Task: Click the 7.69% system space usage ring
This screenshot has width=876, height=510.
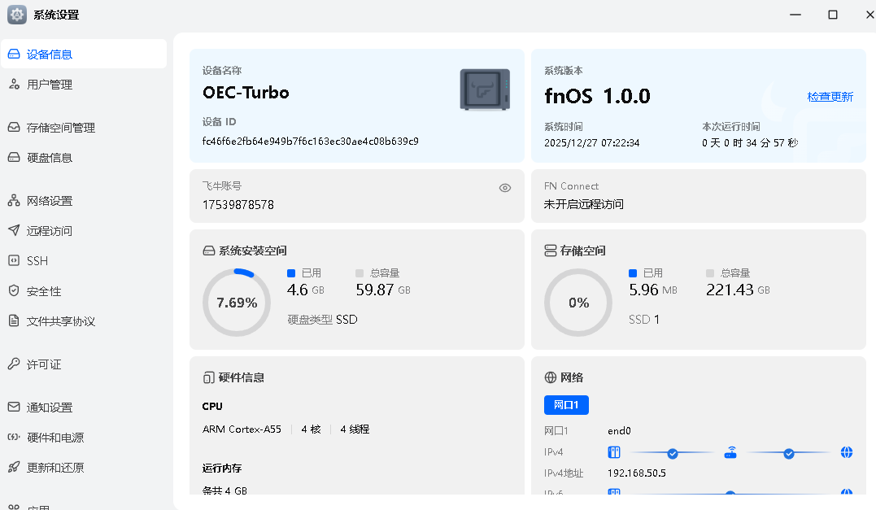Action: point(237,303)
